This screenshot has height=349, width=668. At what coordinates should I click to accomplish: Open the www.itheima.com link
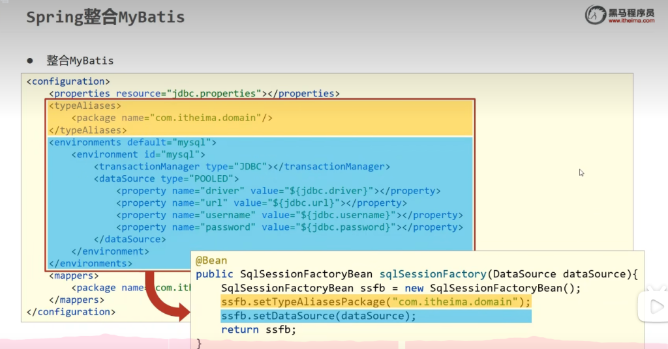tap(631, 21)
